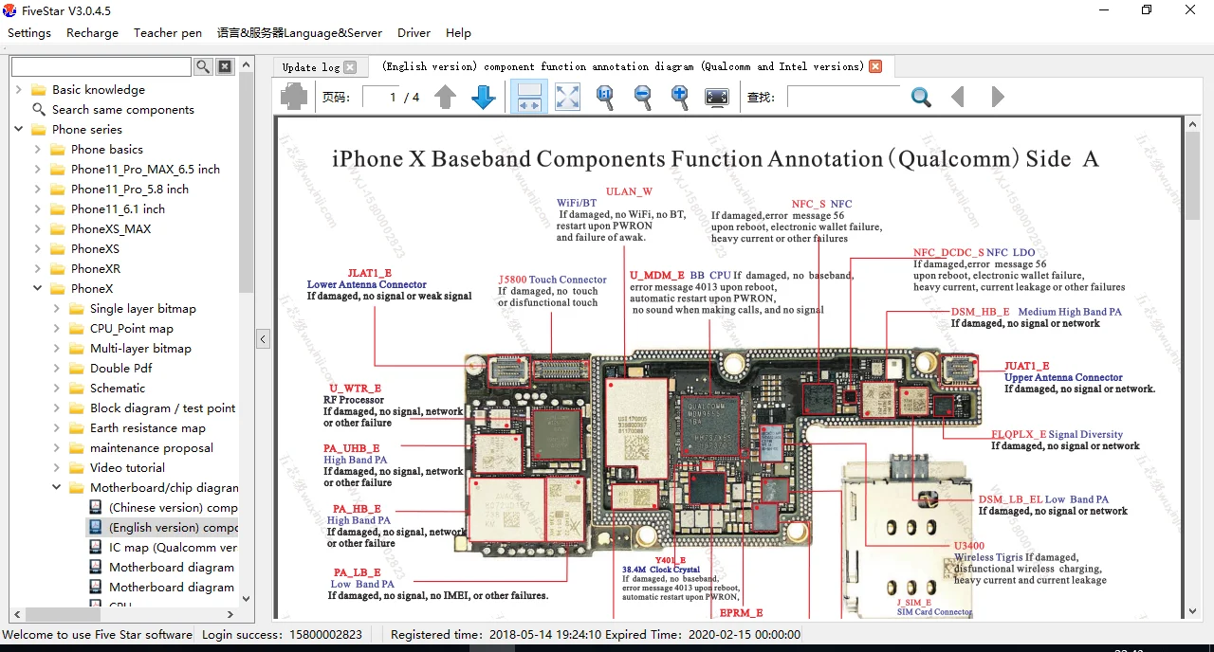Image resolution: width=1214 pixels, height=652 pixels.
Task: Open the Recharge menu
Action: click(x=92, y=32)
